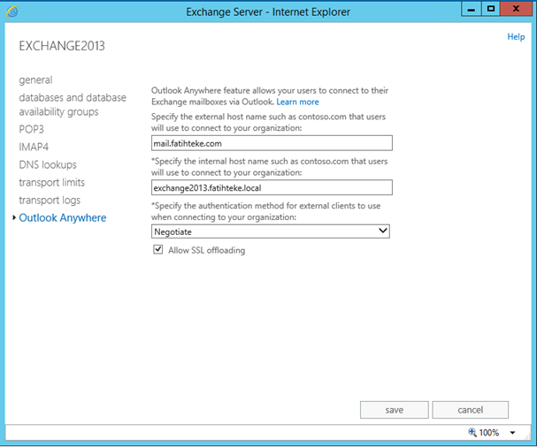Select the Outlook Anywhere section

(x=63, y=218)
